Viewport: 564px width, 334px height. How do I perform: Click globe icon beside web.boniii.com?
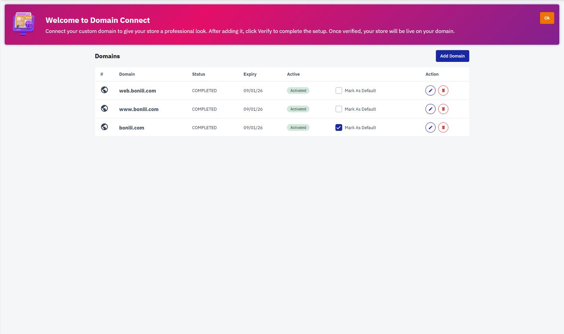pos(104,90)
